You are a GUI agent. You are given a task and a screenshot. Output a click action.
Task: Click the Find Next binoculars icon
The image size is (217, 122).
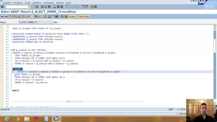(x=62, y=7)
